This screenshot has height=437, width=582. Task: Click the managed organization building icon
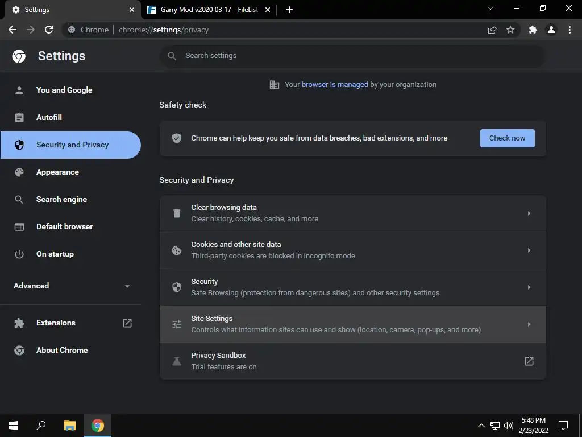[275, 85]
